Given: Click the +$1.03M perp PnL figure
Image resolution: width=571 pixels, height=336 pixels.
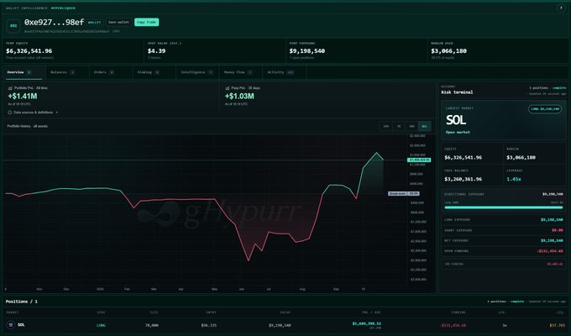Looking at the screenshot, I should [239, 97].
